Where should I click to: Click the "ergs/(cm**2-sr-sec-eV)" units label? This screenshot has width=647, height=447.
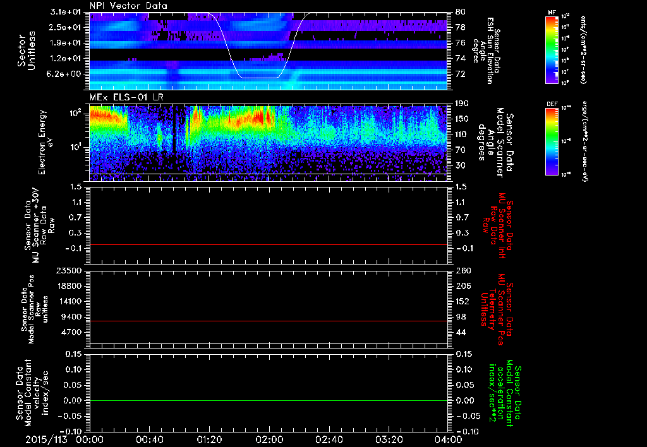click(584, 141)
